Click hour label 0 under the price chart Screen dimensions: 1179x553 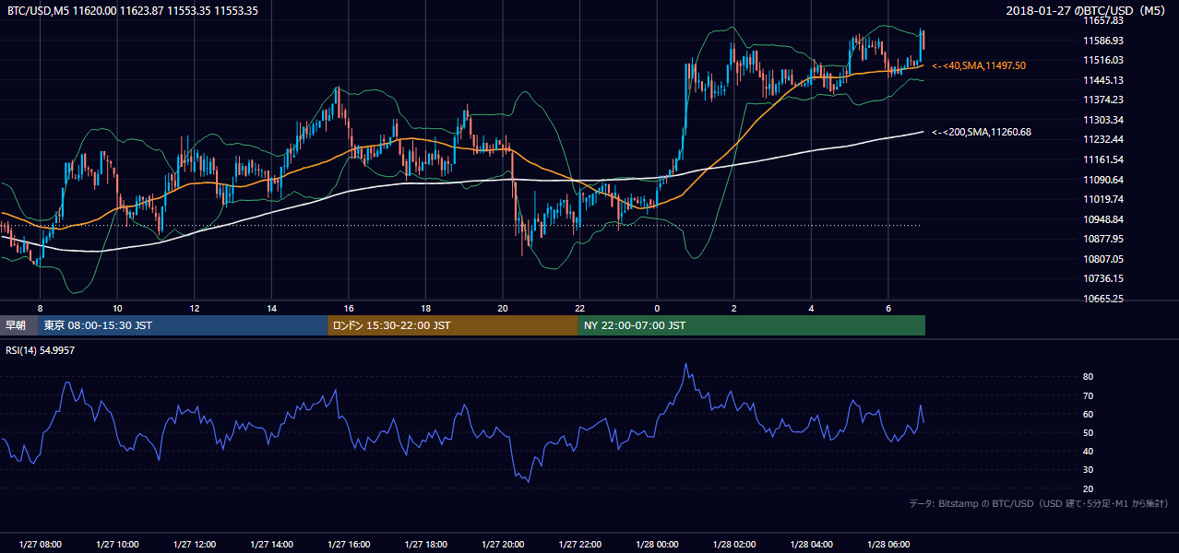657,308
